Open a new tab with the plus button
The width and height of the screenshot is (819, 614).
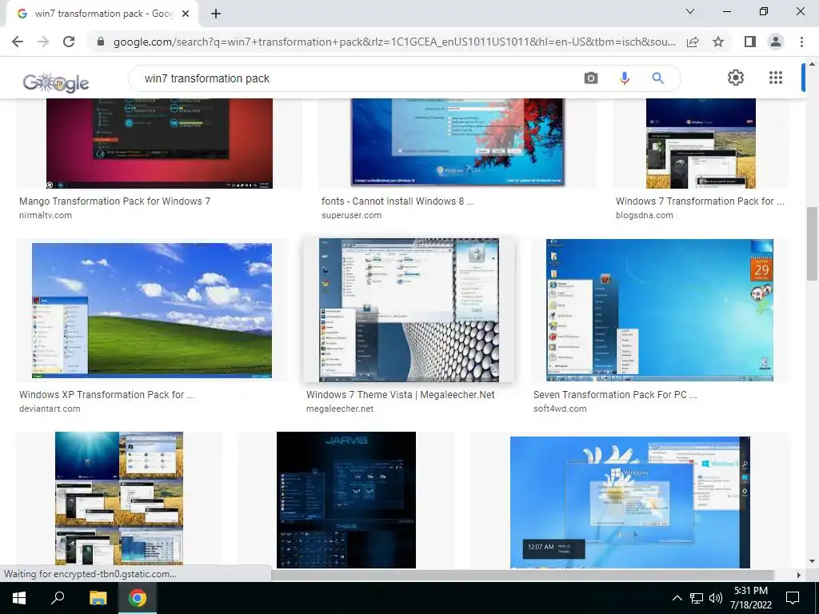coord(216,14)
